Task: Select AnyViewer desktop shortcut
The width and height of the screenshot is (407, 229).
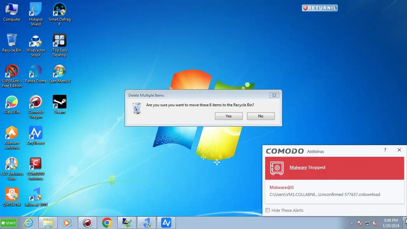Action: 36,135
